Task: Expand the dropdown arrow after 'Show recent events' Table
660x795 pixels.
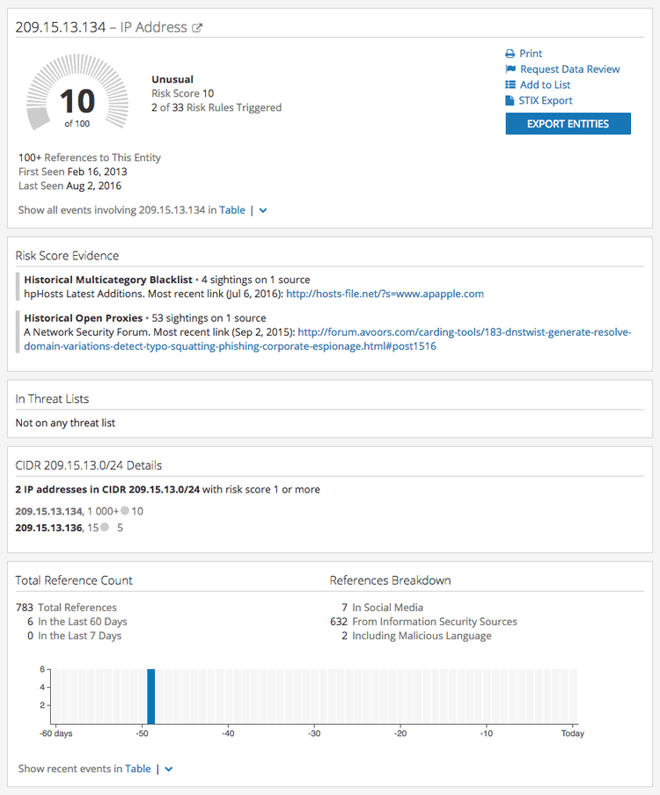Action: pos(169,769)
